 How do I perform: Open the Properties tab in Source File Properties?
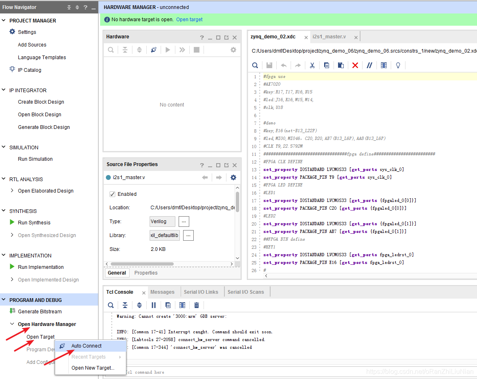146,273
